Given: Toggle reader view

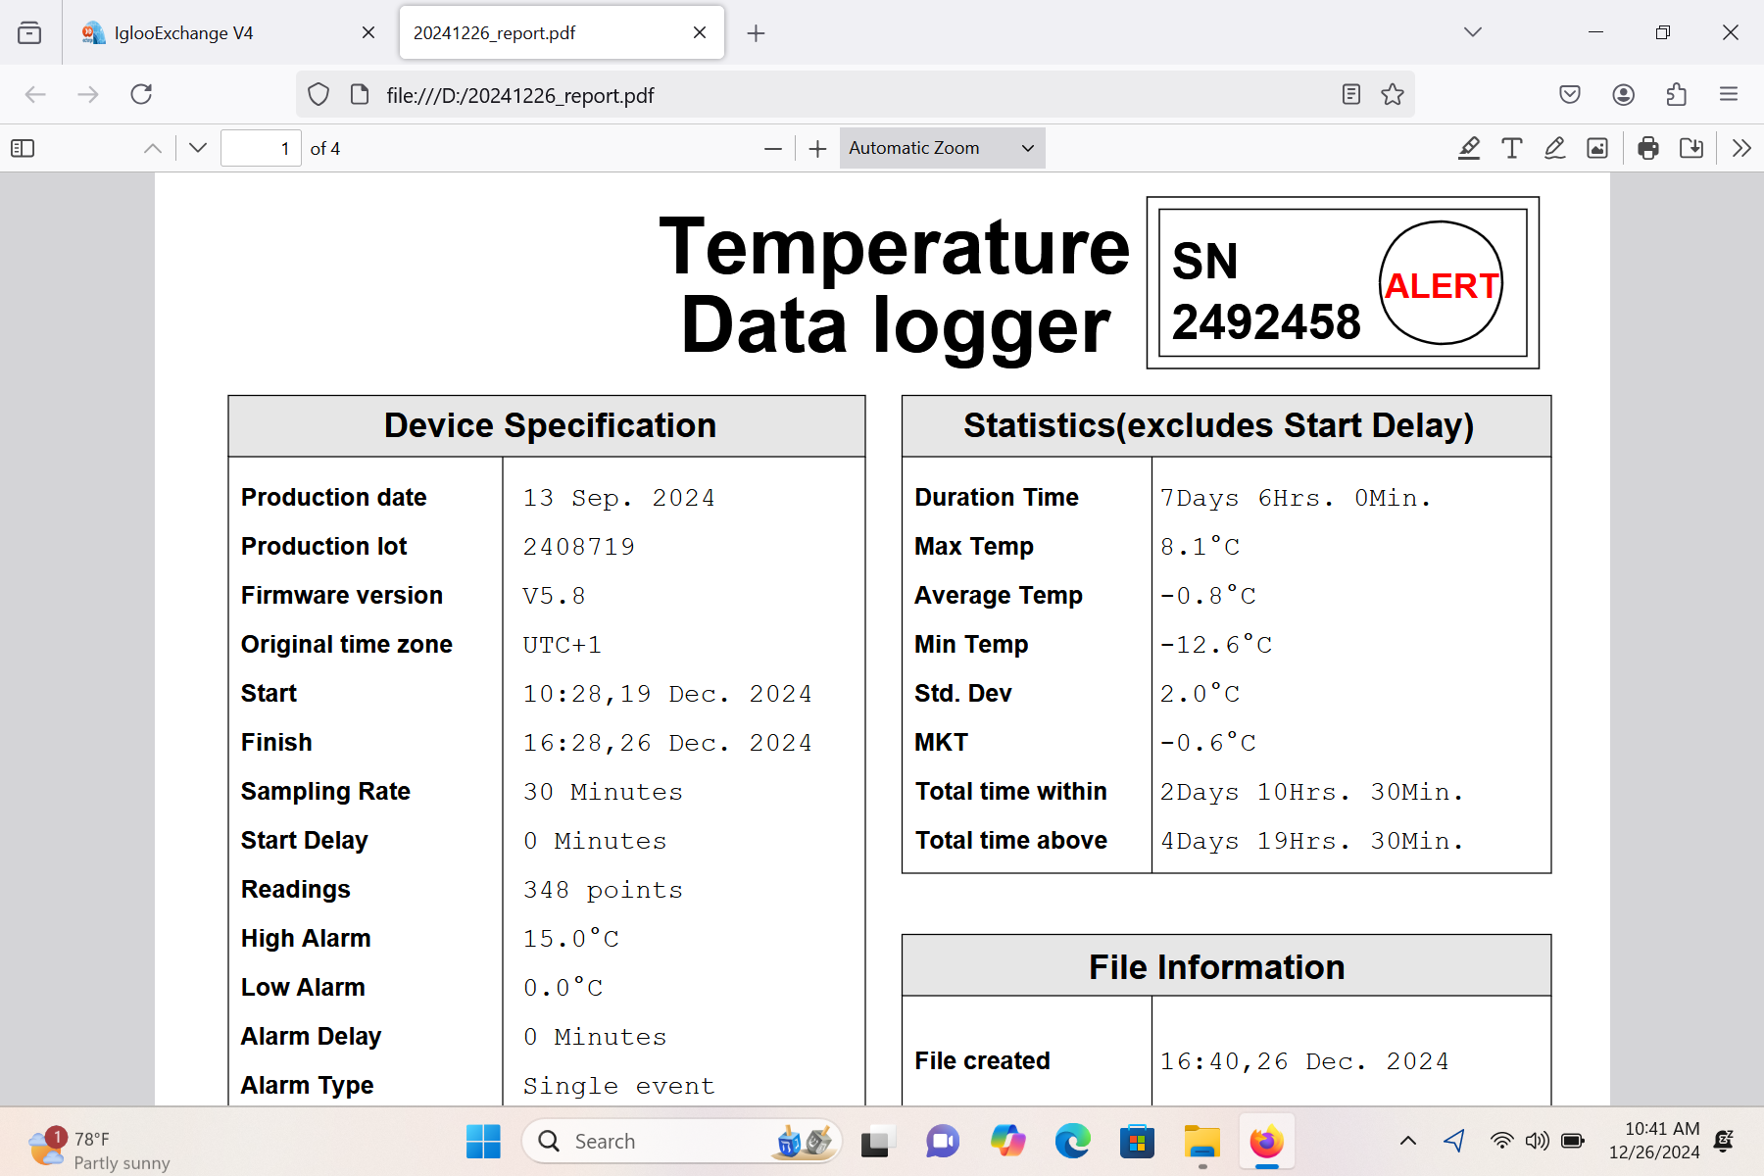Looking at the screenshot, I should coord(1351,94).
